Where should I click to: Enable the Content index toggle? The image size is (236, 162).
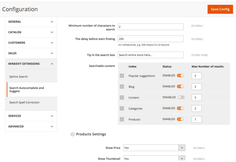(x=181, y=97)
